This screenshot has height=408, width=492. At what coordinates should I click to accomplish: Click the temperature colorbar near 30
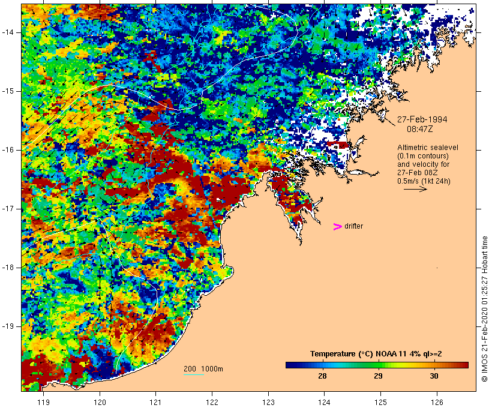(x=434, y=365)
